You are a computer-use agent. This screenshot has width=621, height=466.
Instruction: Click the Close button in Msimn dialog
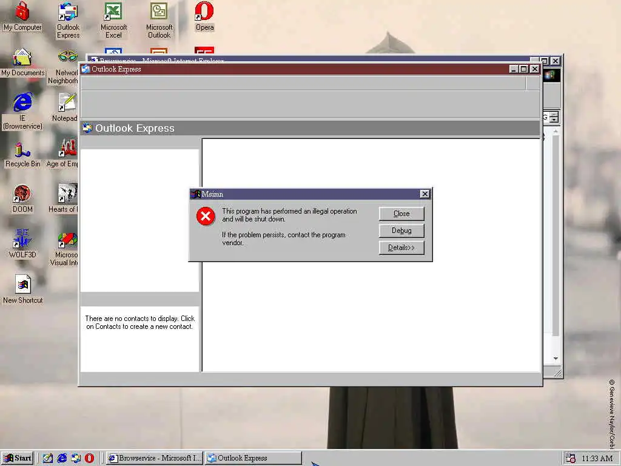click(x=401, y=214)
